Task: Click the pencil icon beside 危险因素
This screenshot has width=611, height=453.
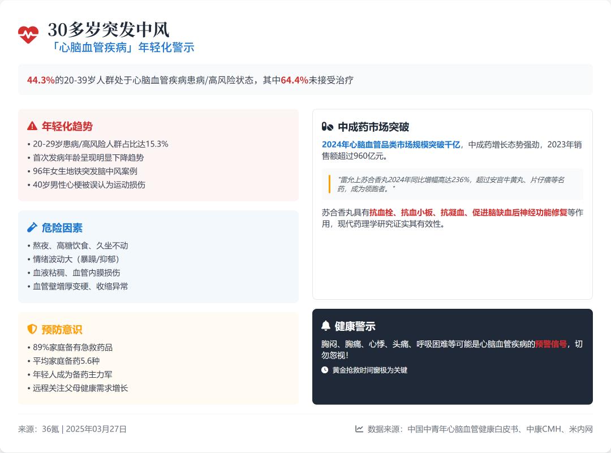Action: (32, 227)
